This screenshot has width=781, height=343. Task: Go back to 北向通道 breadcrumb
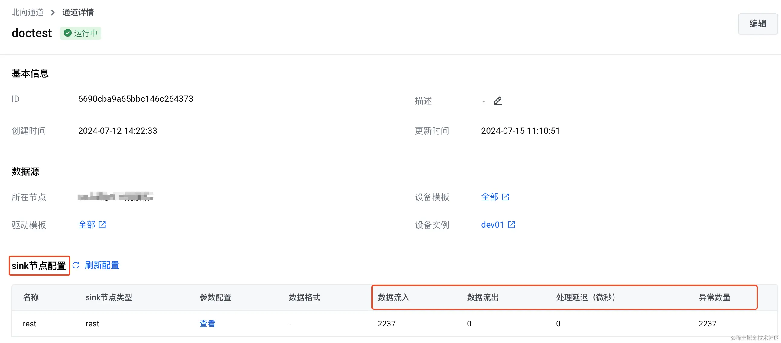[x=28, y=12]
